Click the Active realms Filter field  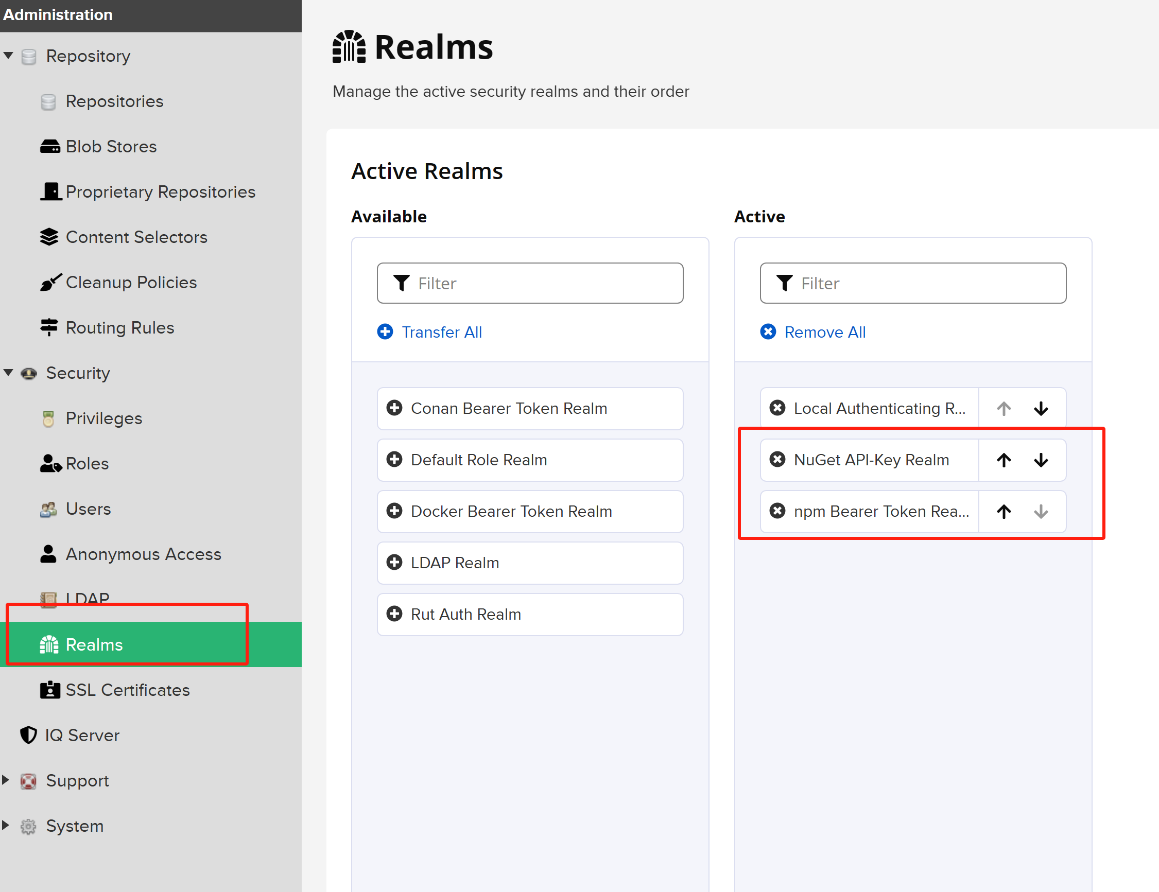pos(913,284)
